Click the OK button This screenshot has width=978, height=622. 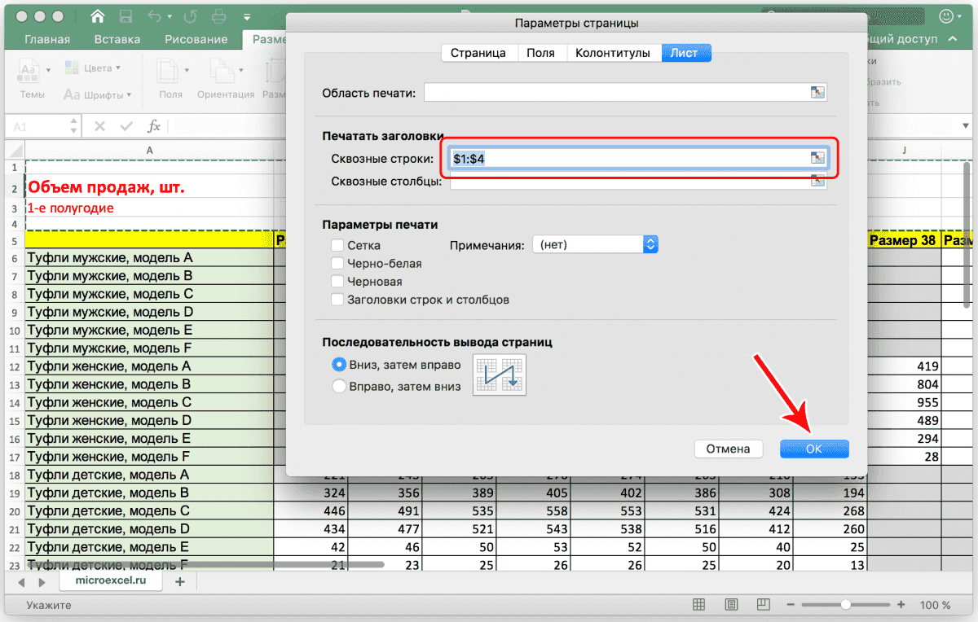[x=814, y=449]
